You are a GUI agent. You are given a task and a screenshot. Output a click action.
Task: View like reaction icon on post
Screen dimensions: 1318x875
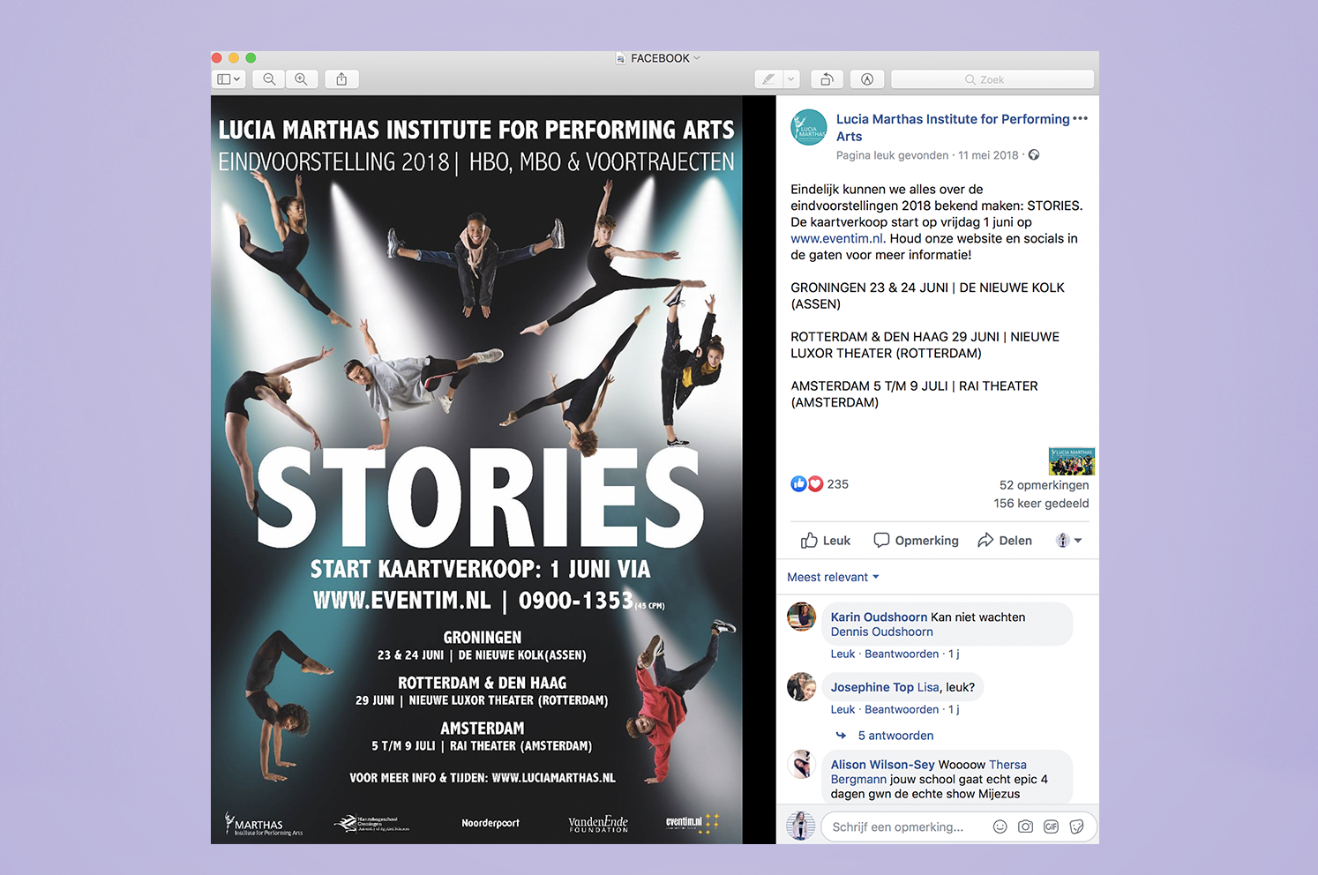click(x=798, y=483)
